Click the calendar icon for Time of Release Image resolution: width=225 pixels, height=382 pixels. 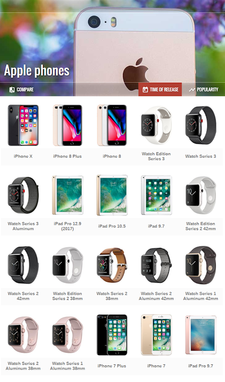pyautogui.click(x=145, y=90)
